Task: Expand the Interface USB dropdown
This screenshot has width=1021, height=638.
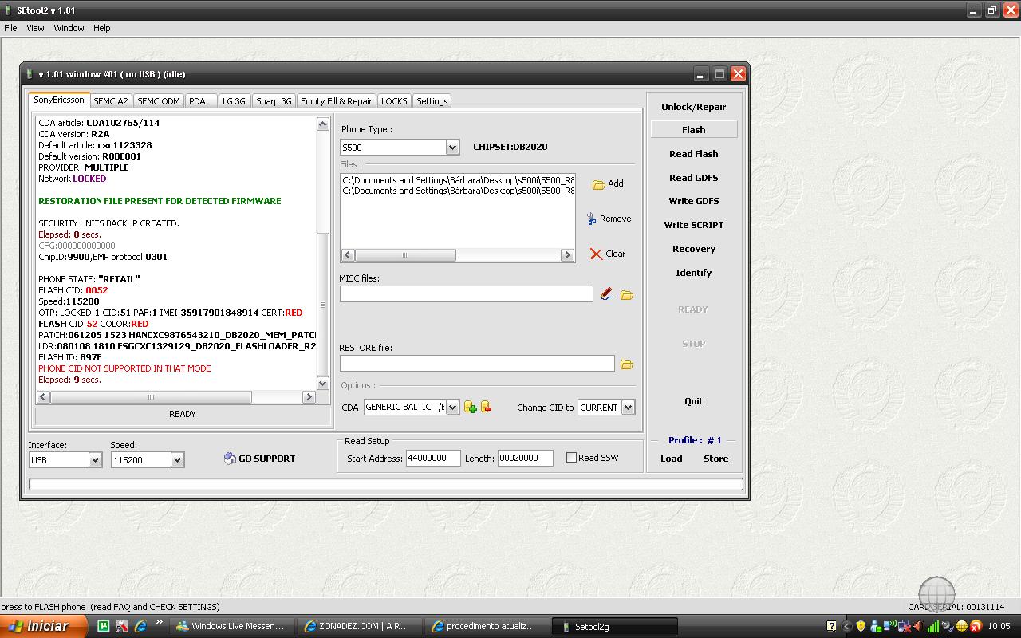Action: point(95,460)
